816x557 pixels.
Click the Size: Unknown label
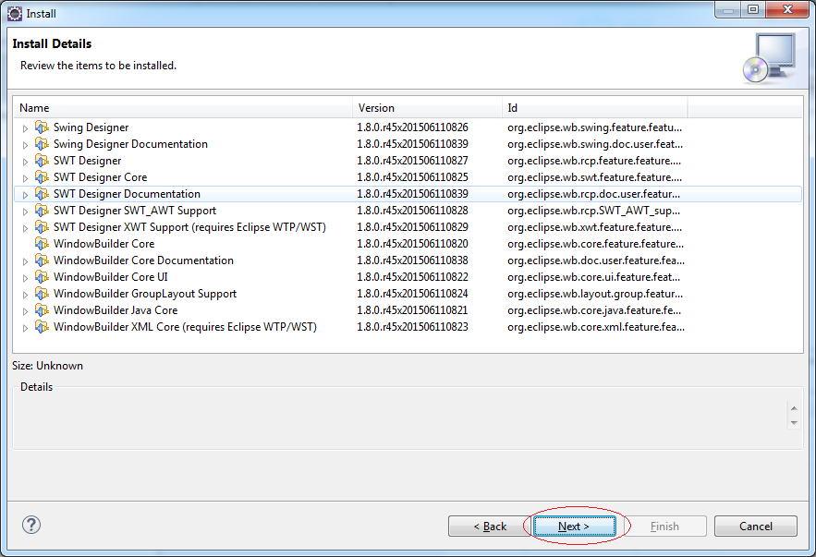click(47, 366)
